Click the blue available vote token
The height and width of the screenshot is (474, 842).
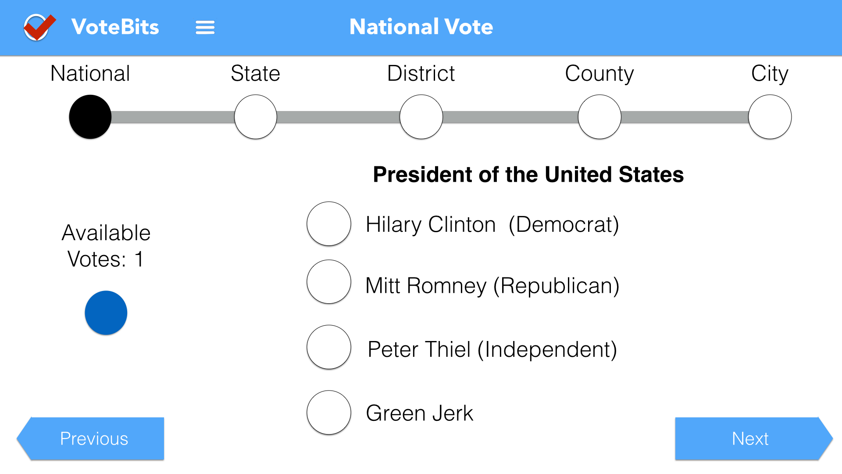(106, 313)
